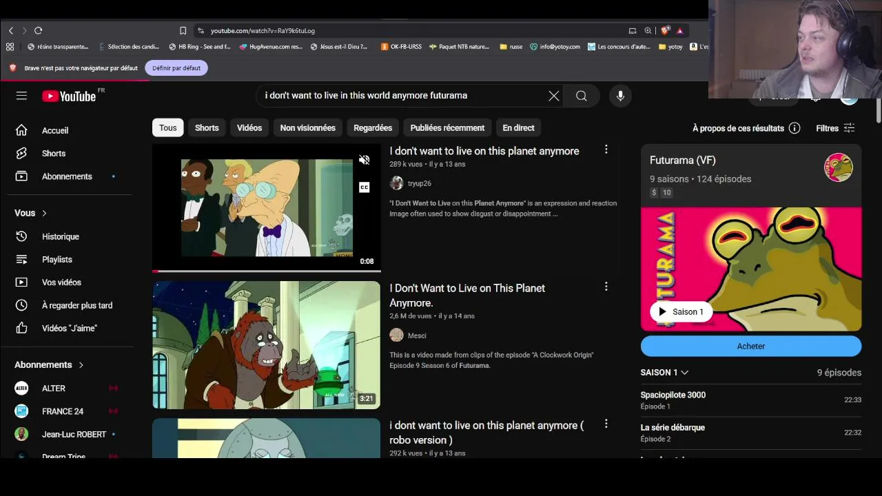Click the Acheter button
This screenshot has height=496, width=882.
tap(751, 347)
